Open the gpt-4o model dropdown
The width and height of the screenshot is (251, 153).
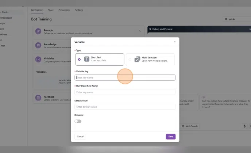point(236,19)
